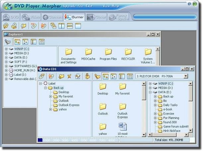203x152 pixels.
Task: Click the delete X icon in Data CD1
Action: point(69,76)
